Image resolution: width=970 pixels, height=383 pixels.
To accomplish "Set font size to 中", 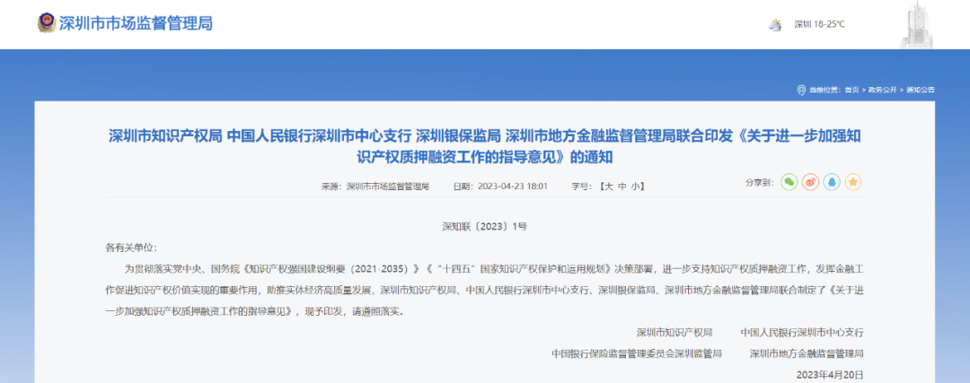I will tap(622, 186).
